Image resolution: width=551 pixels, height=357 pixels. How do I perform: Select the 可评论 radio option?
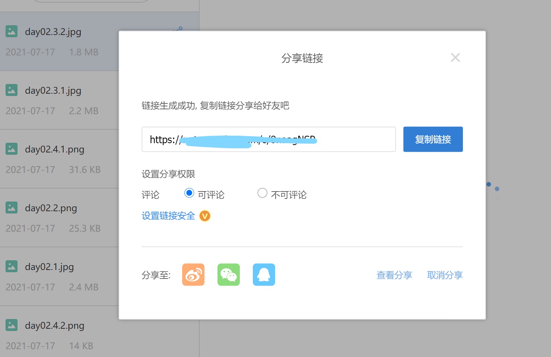[189, 193]
